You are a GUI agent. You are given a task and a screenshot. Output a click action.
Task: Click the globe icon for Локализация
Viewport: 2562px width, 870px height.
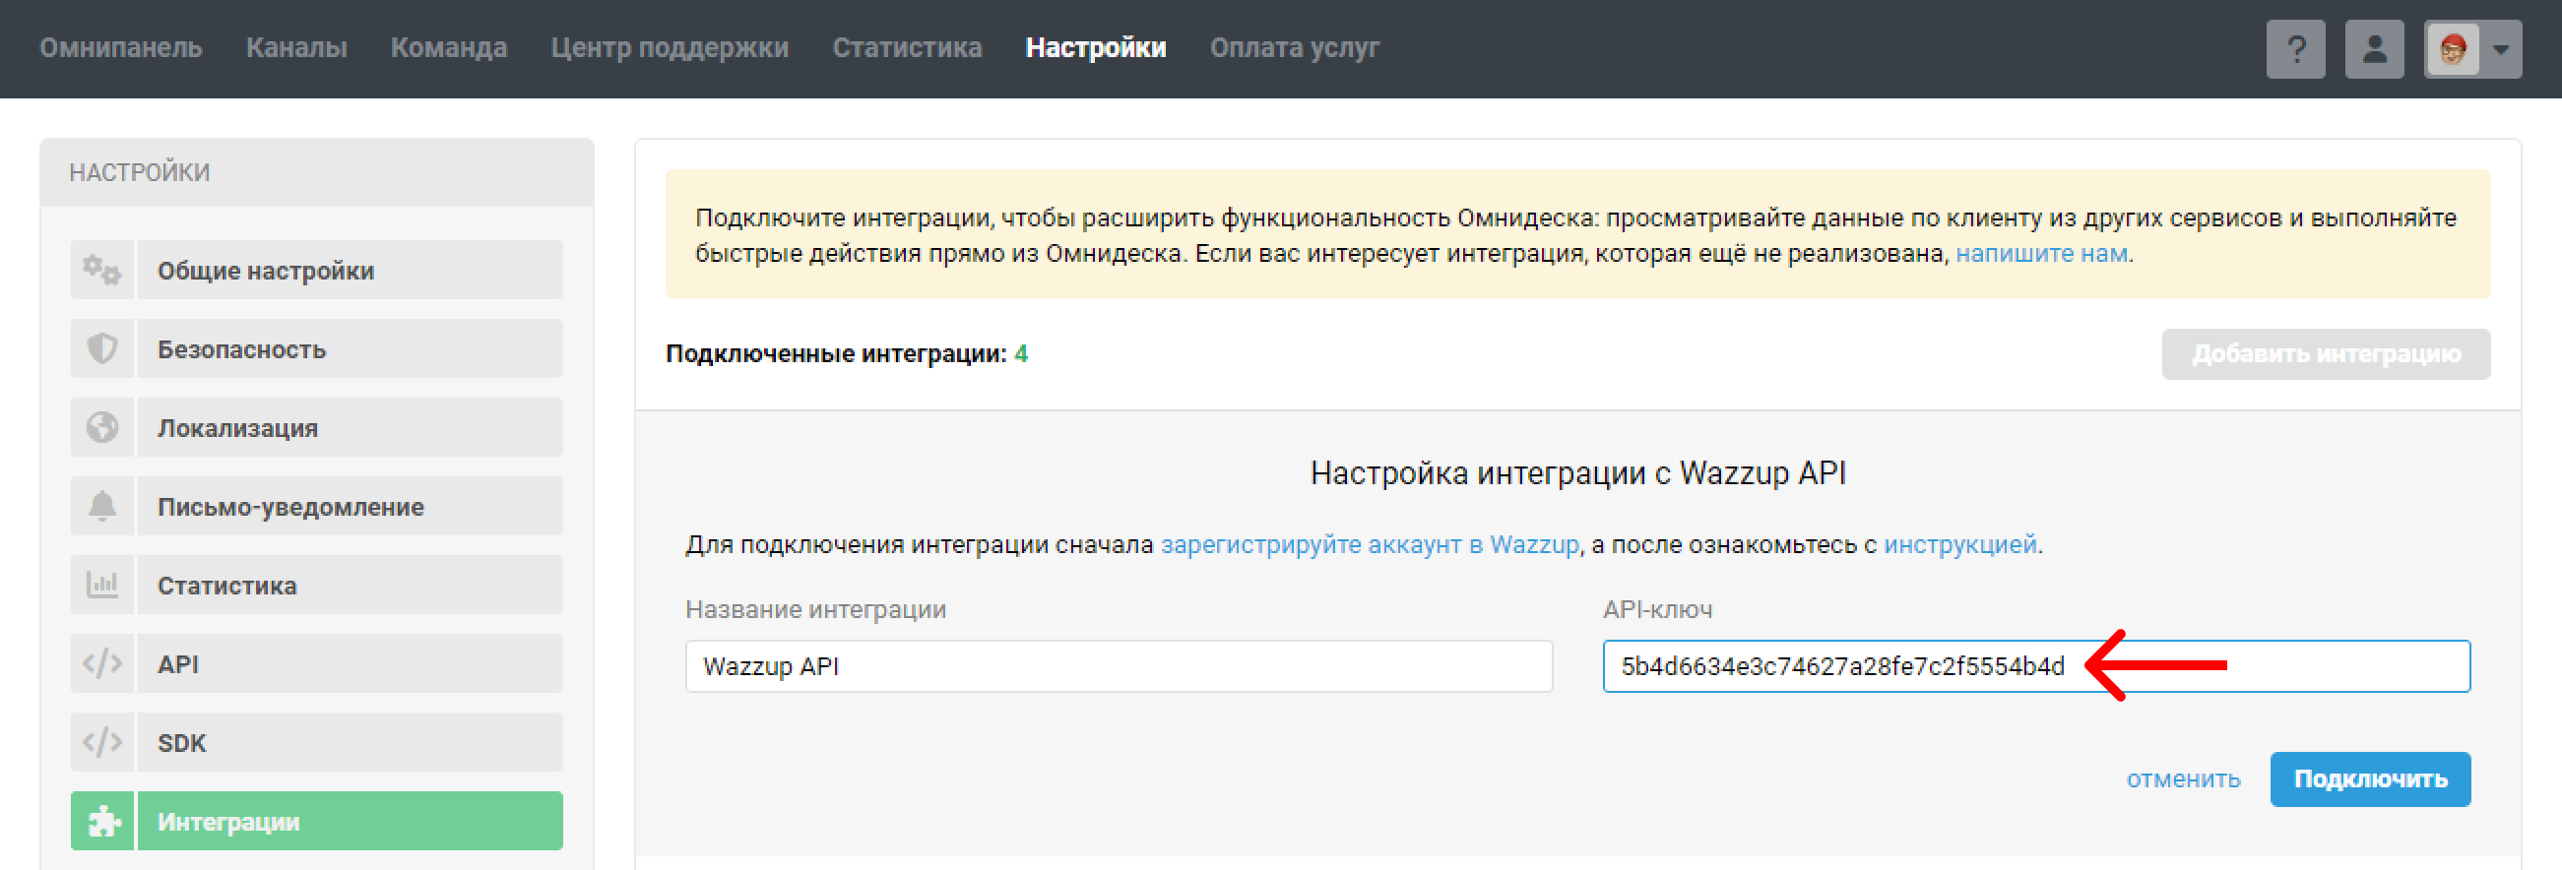101,427
